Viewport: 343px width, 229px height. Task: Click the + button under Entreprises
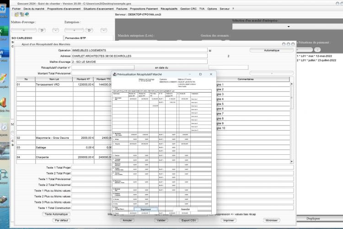(74, 30)
